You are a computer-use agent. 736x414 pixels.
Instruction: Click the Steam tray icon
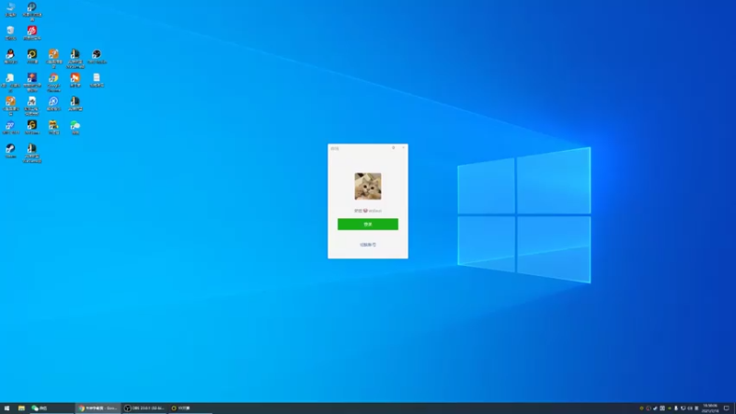655,408
